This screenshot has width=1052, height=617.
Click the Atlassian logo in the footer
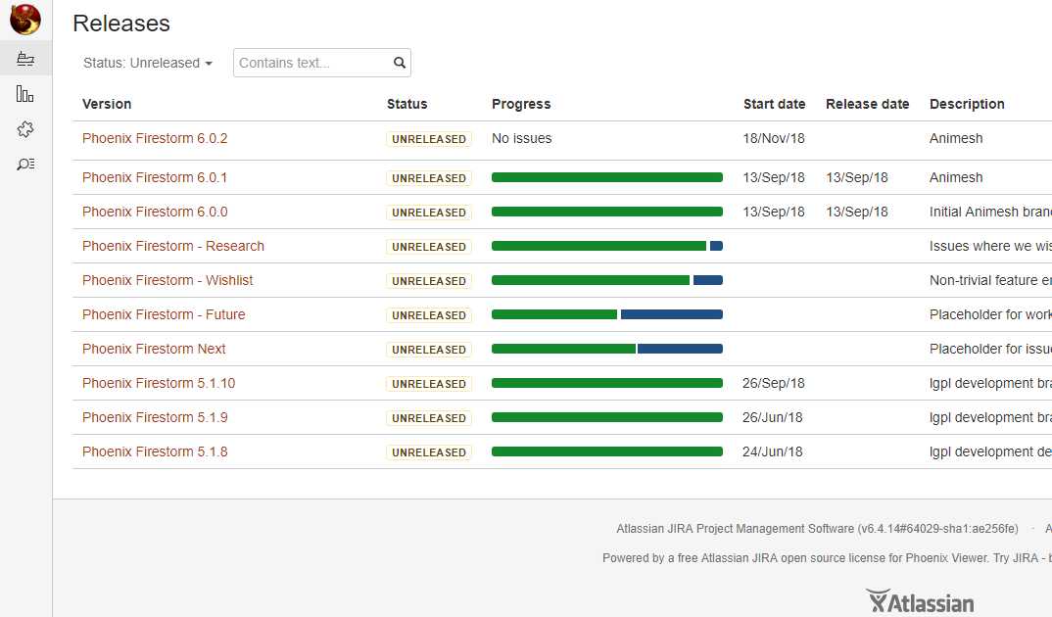pyautogui.click(x=920, y=601)
